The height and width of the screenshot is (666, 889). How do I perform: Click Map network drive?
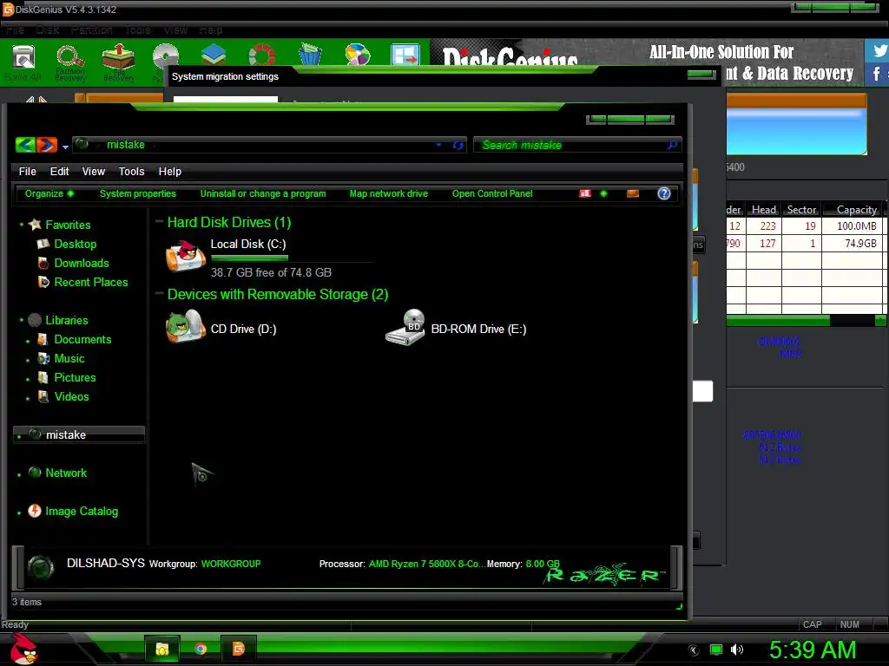pos(388,193)
